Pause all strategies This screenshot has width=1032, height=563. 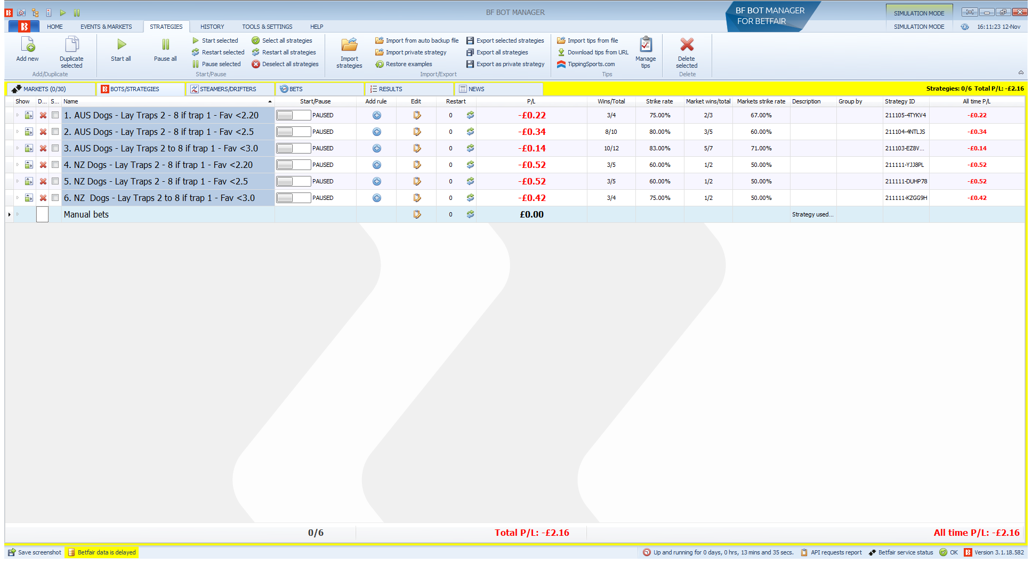tap(165, 44)
